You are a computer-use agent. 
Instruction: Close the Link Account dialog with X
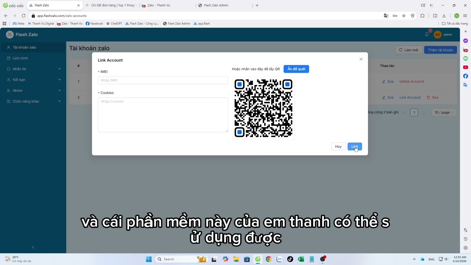(x=361, y=59)
